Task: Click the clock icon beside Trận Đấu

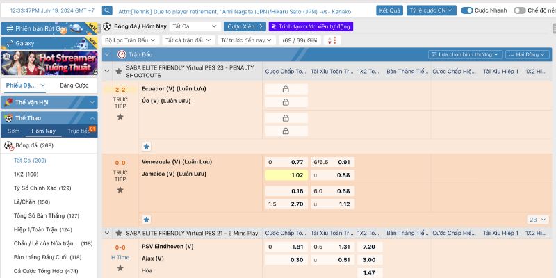Action: (122, 54)
